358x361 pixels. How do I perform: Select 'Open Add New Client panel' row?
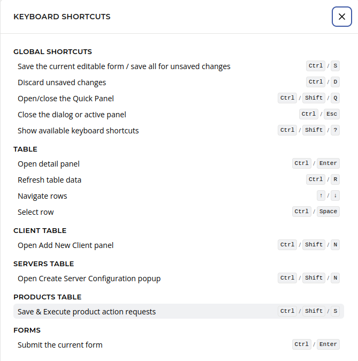(x=179, y=245)
